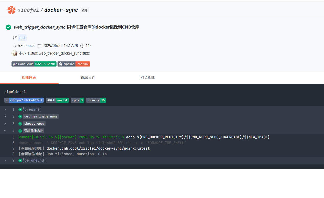The height and width of the screenshot is (198, 324).
Task: Click the Runner echo command log line
Action: coord(144,137)
